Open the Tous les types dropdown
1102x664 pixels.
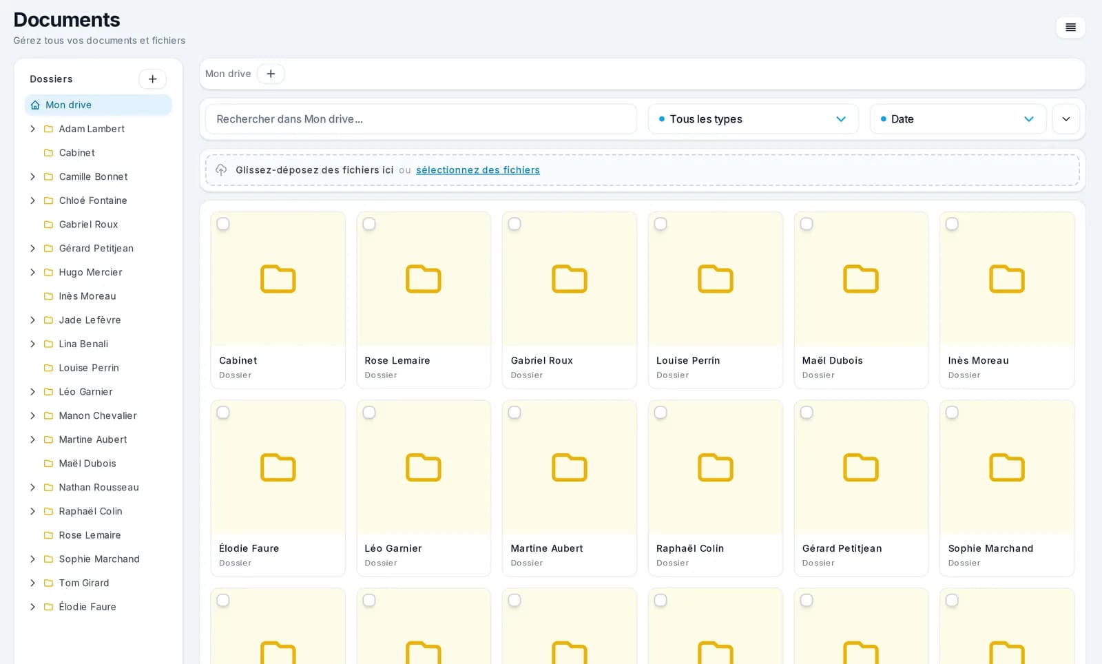point(753,119)
